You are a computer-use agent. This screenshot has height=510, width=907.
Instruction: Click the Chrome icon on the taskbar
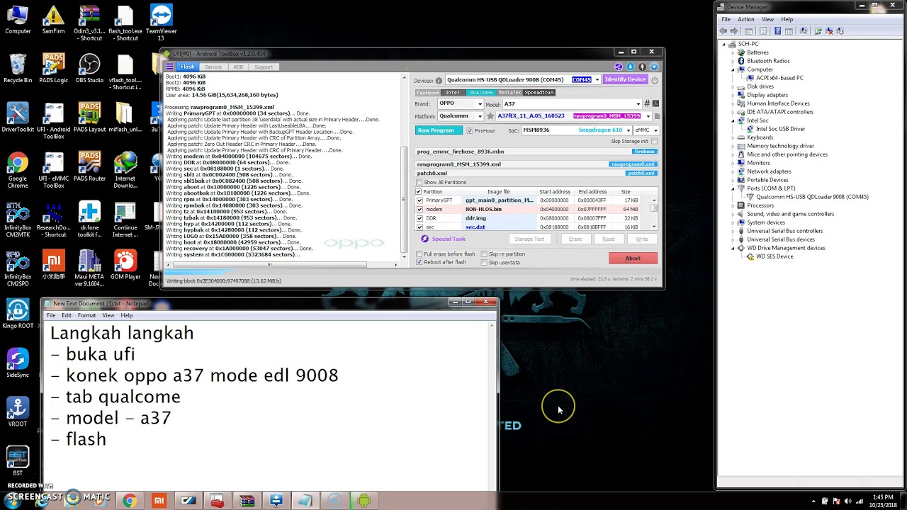pyautogui.click(x=129, y=501)
